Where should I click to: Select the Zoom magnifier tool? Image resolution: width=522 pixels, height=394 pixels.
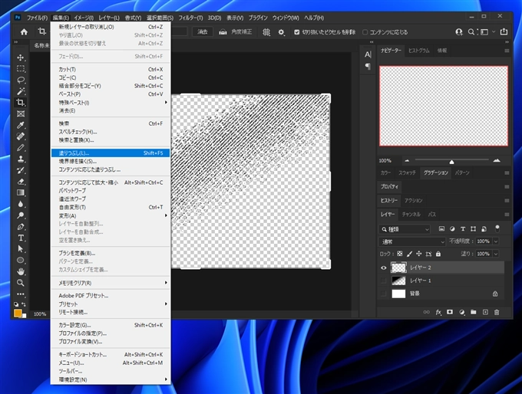point(21,282)
